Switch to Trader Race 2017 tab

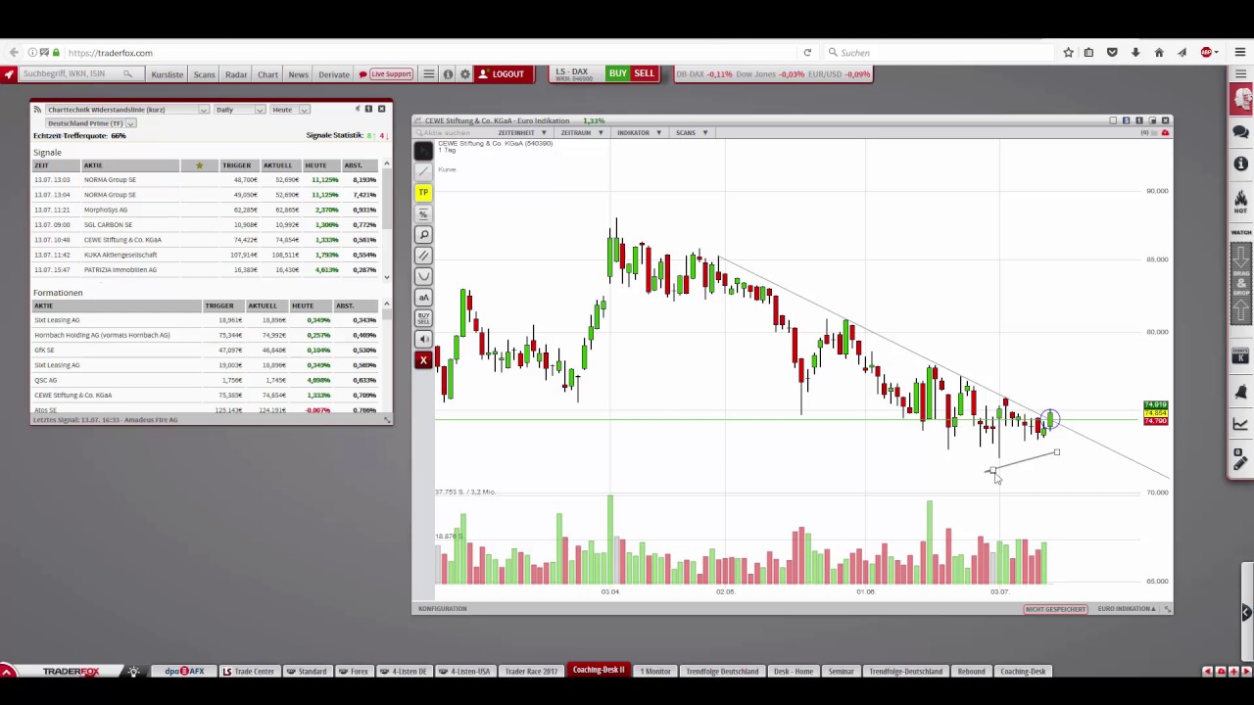530,672
